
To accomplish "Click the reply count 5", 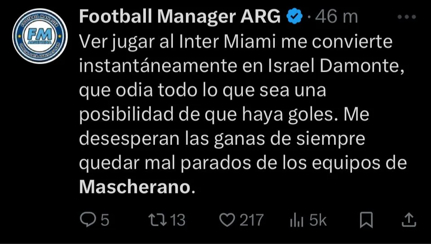I will click(105, 220).
